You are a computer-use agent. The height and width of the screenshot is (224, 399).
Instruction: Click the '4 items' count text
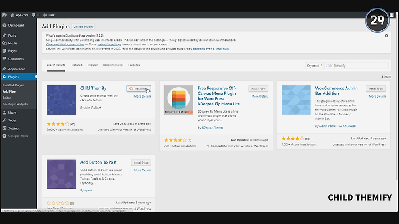coord(386,77)
